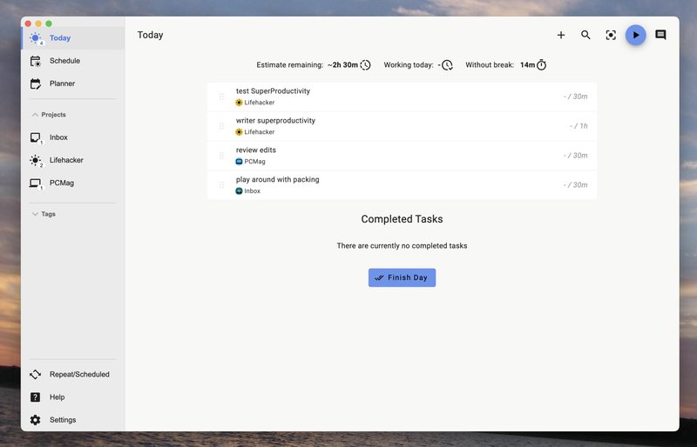Image resolution: width=697 pixels, height=447 pixels.
Task: Select the 'play around with packing' task
Action: click(x=277, y=180)
